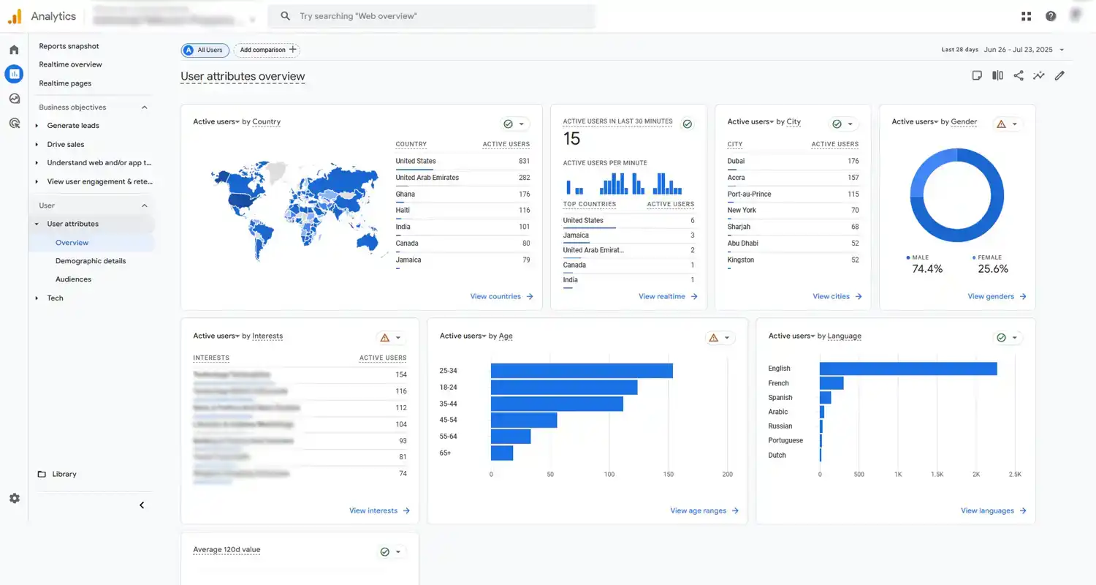Switch to Demographic details report
Image resolution: width=1096 pixels, height=585 pixels.
click(x=91, y=260)
